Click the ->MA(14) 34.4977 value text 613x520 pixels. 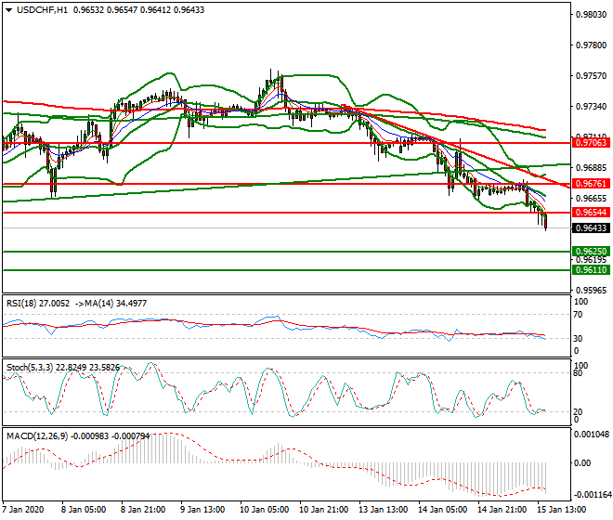point(111,304)
